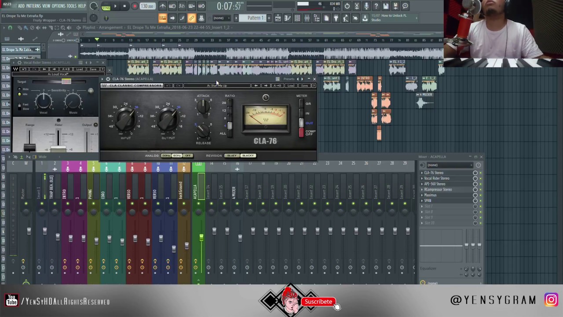Click the A→B button in CLA-76 plugin
Viewport: 563px width, 317px height.
coord(278,85)
